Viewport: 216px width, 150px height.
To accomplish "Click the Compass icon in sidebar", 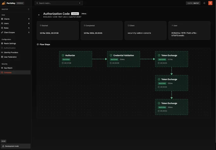I will pos(2,72).
